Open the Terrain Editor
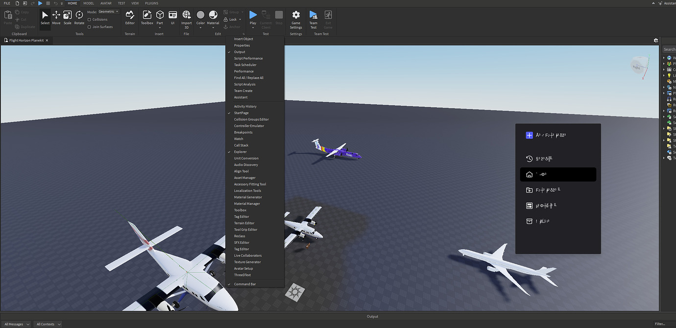This screenshot has height=328, width=676. click(130, 18)
